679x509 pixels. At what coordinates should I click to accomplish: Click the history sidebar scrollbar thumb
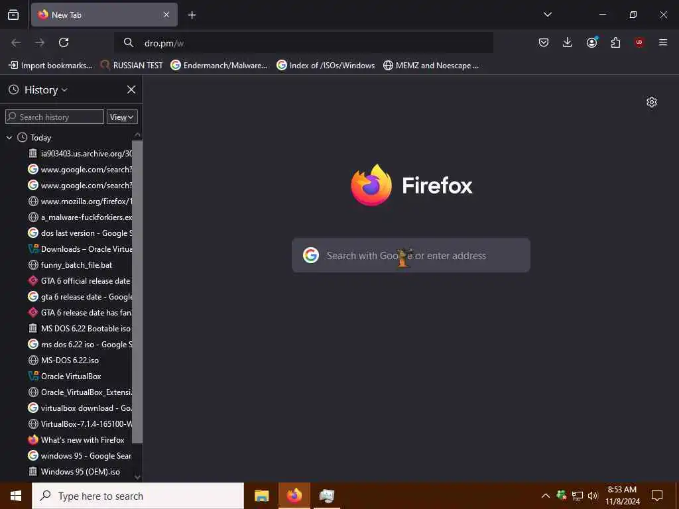(x=137, y=292)
